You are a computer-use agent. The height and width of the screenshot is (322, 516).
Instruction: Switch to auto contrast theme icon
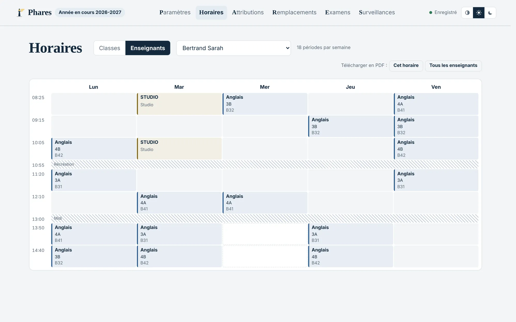point(467,13)
